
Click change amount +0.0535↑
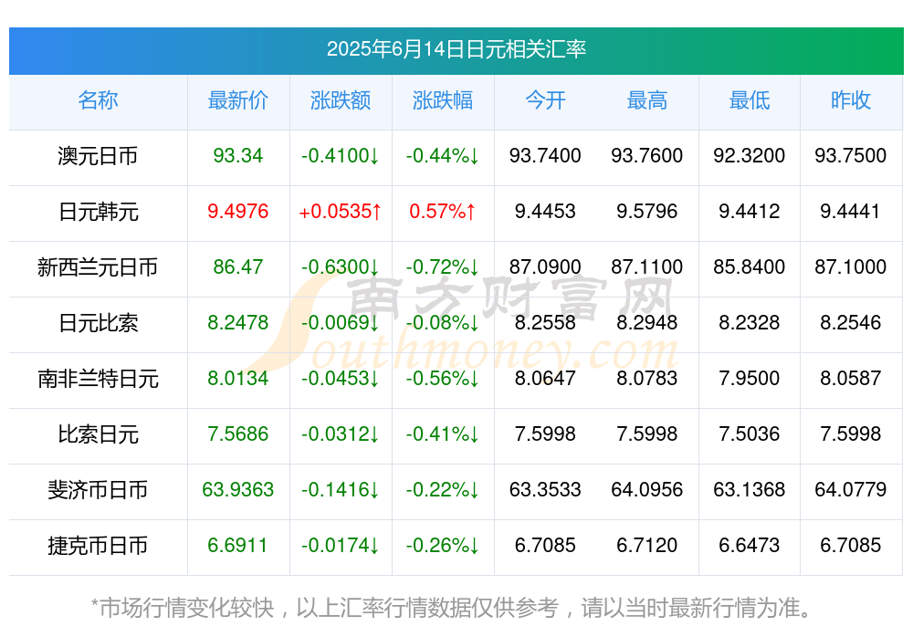coord(341,211)
